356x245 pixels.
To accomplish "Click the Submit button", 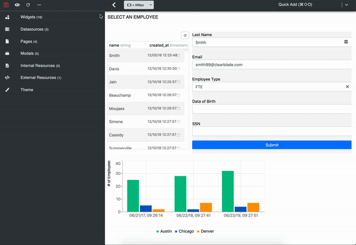I will point(272,145).
